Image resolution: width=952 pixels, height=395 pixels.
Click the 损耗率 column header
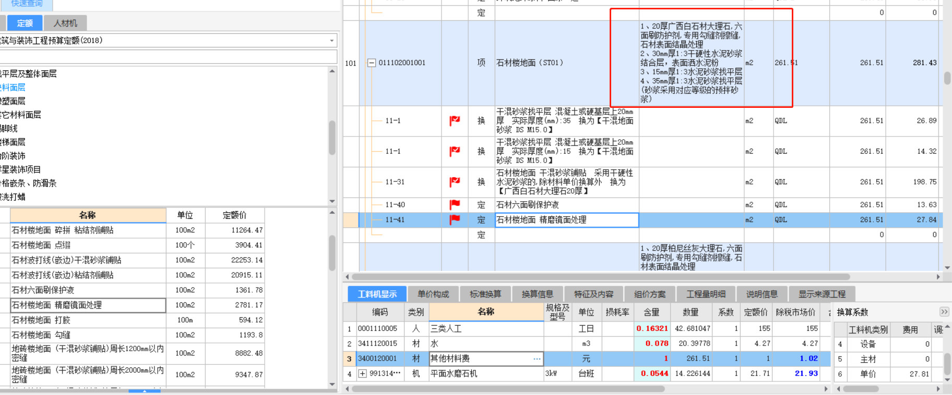coord(617,312)
